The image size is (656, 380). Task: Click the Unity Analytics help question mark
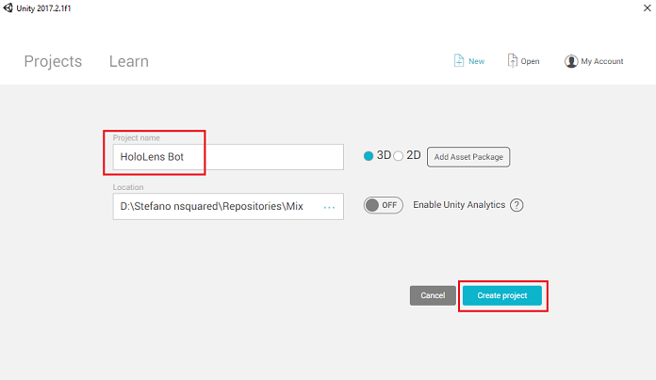tap(517, 205)
